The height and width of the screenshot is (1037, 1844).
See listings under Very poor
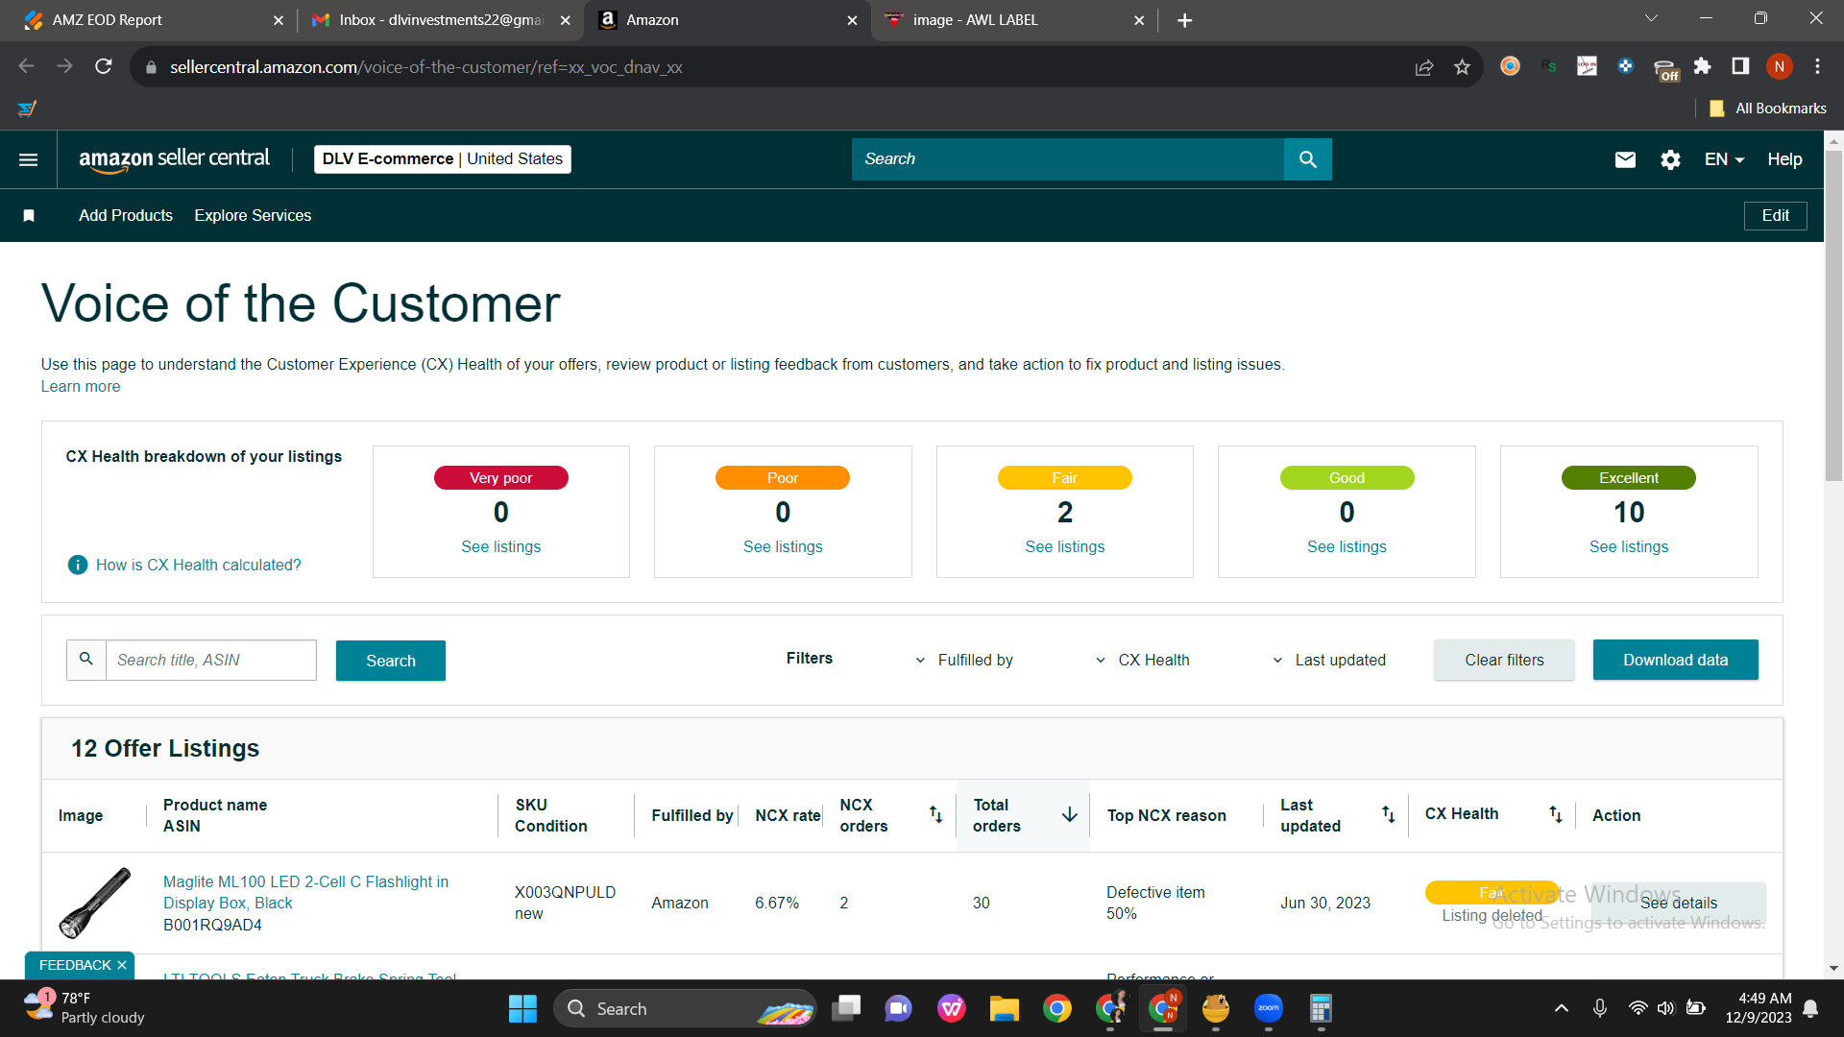point(500,546)
